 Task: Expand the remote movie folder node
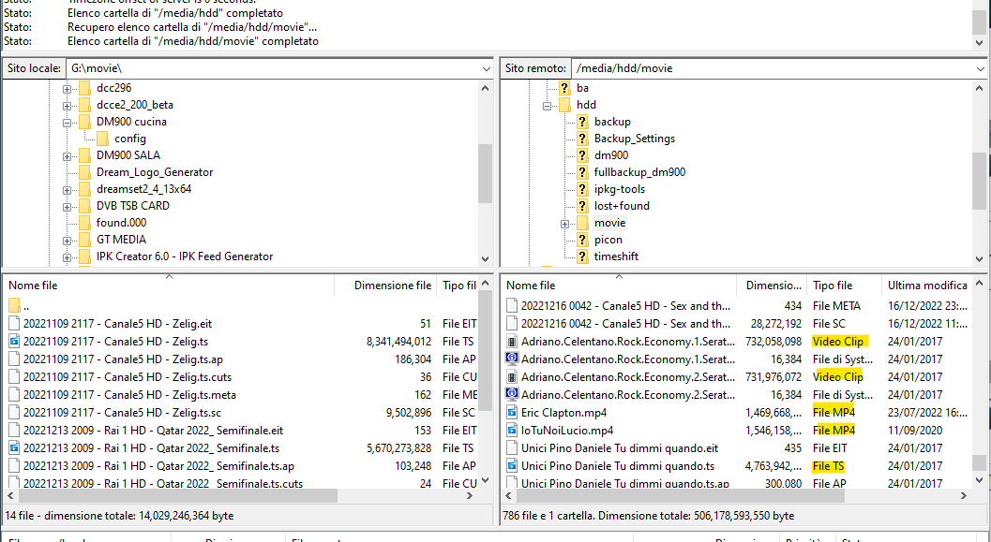click(564, 224)
